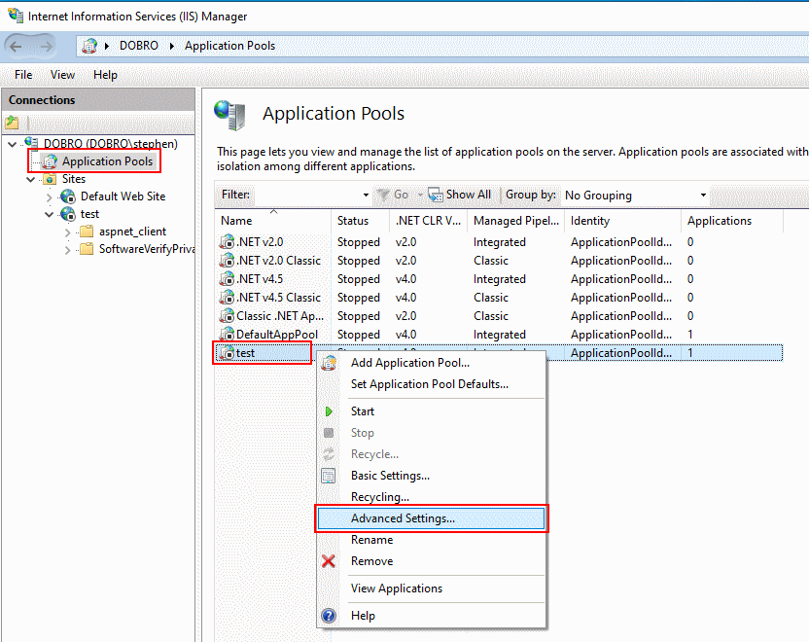The image size is (809, 642).
Task: Click the Show All filter icon
Action: tap(436, 196)
